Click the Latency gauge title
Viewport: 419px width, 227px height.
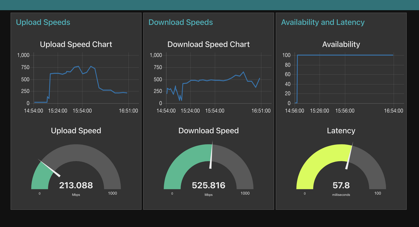pyautogui.click(x=341, y=131)
